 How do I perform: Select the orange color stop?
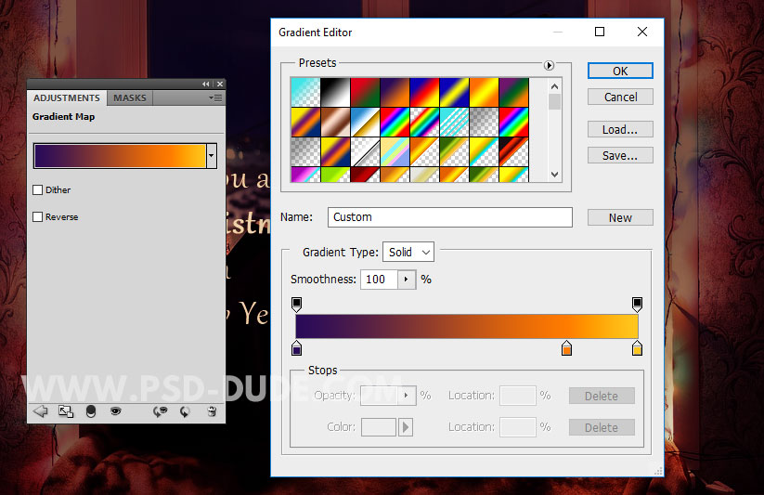566,349
